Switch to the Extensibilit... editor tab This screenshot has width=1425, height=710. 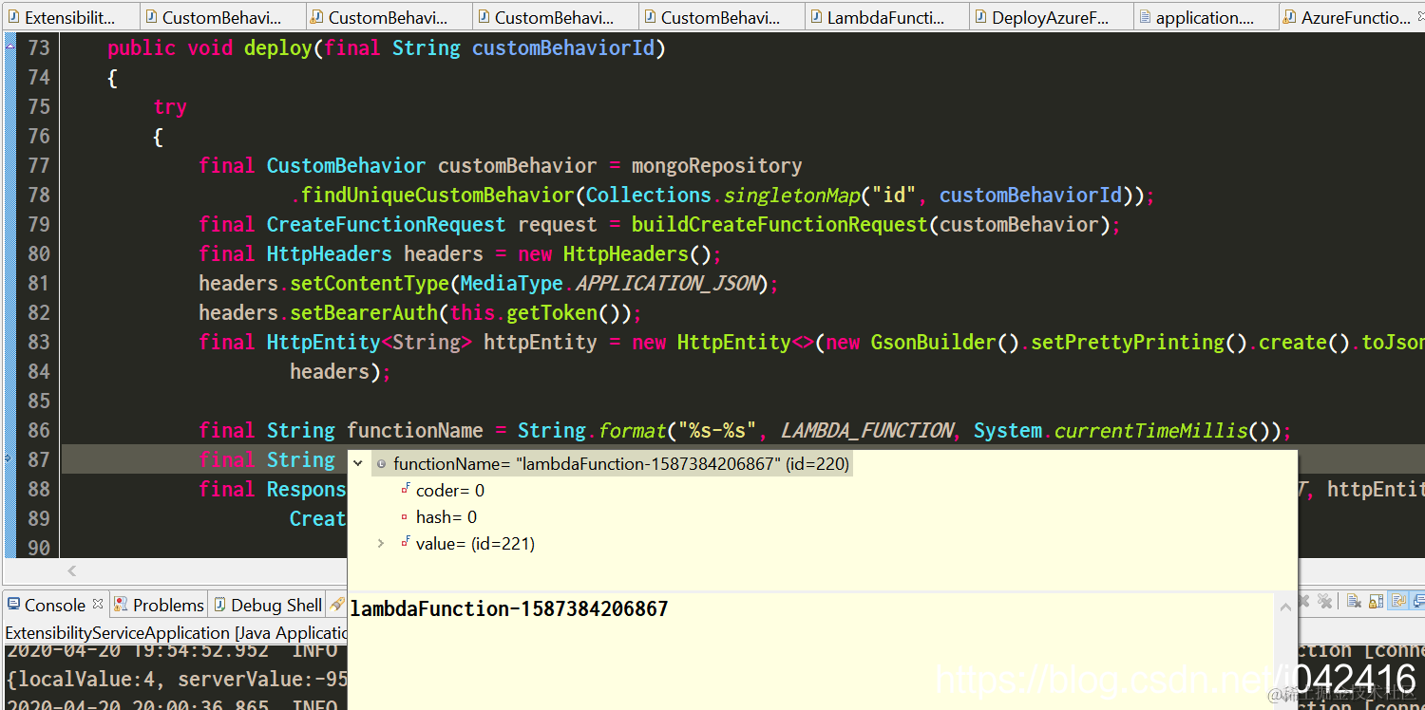pos(70,17)
